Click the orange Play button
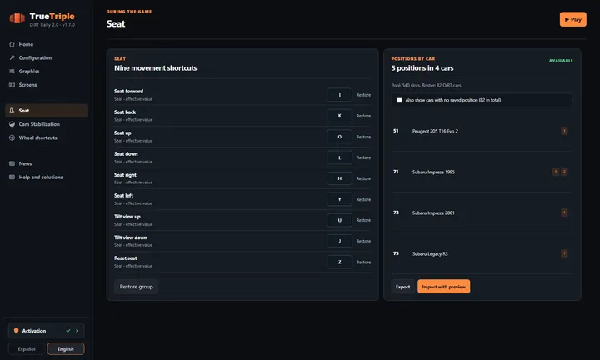Screen dimensions: 600x360 click(x=572, y=19)
